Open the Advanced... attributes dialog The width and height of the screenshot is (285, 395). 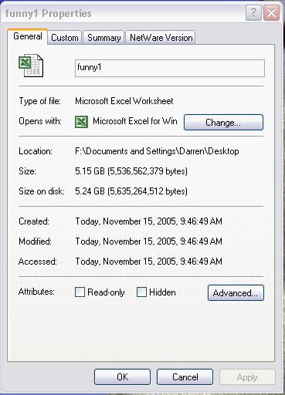(236, 292)
